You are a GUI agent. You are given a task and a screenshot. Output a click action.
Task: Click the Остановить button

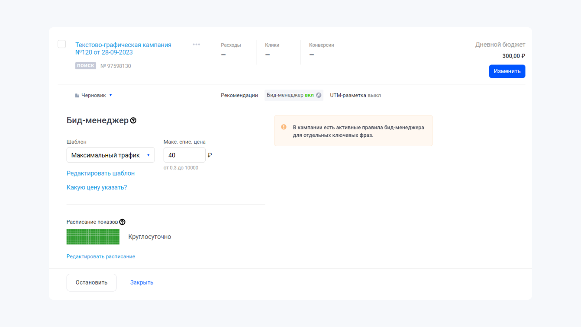pyautogui.click(x=91, y=282)
